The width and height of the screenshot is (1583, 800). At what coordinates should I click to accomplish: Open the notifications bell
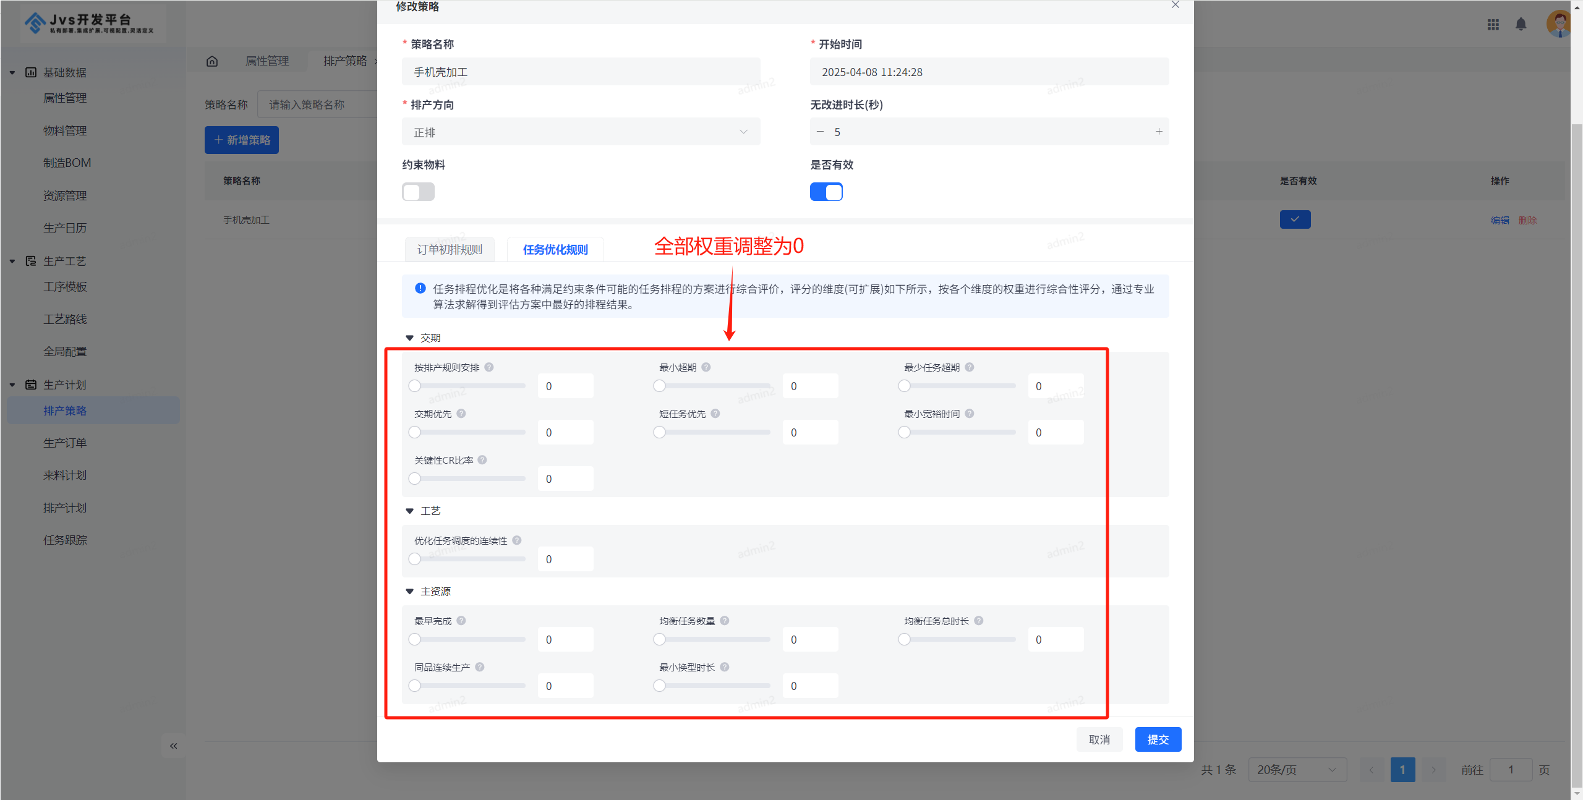(x=1522, y=25)
